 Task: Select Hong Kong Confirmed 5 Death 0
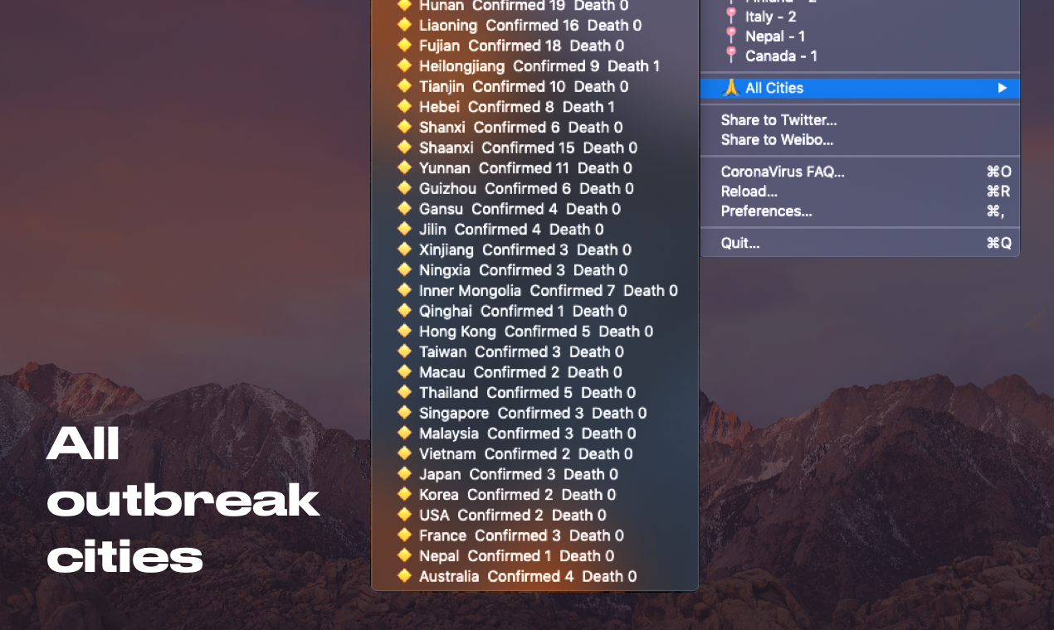click(534, 332)
